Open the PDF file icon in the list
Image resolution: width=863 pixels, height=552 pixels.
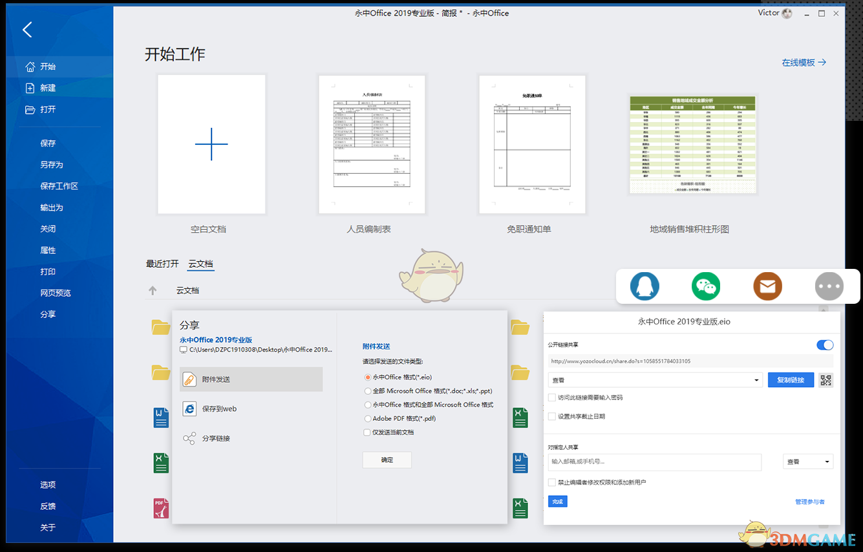click(x=161, y=508)
